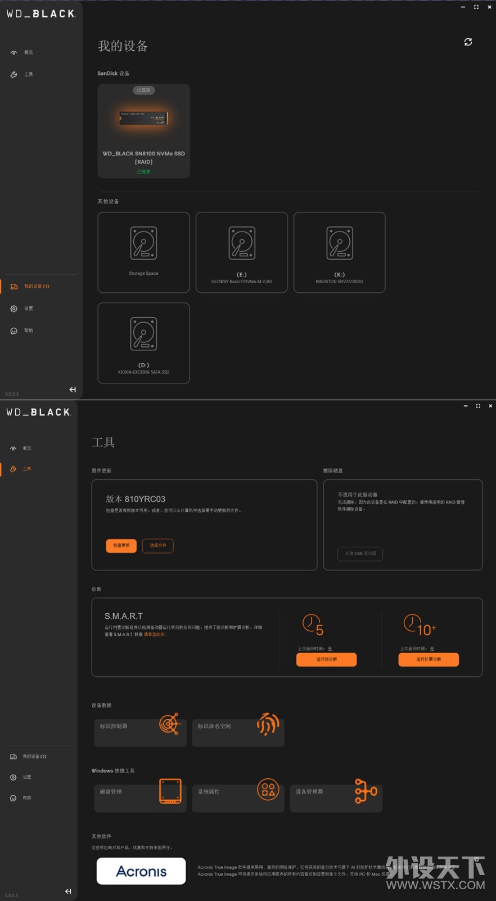Collapse the sidebar in the Tools window

pos(68,891)
